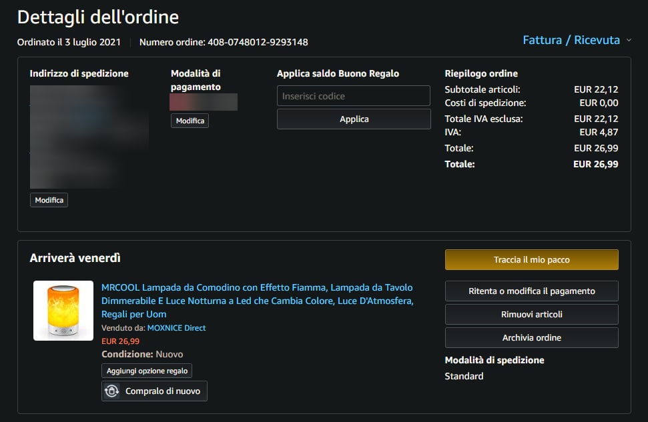Screen dimensions: 648x422
Task: Open the flame lamp product thumbnail
Action: [63, 311]
